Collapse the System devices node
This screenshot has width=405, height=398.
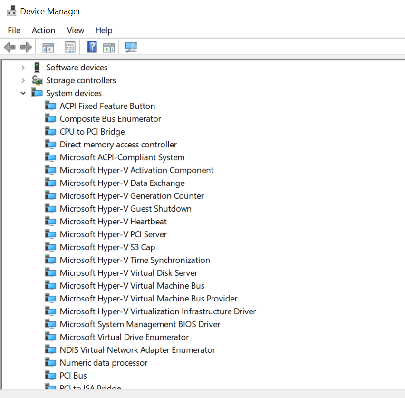(23, 93)
